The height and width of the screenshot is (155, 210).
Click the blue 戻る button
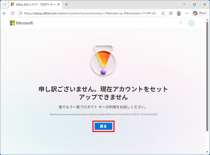pyautogui.click(x=103, y=126)
